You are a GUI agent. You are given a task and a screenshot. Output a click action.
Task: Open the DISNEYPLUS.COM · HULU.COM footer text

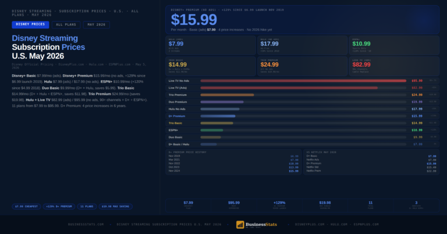click(336, 225)
